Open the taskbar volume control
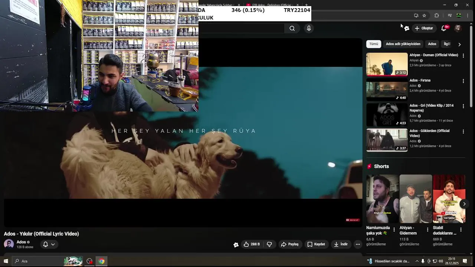This screenshot has height=267, width=475. pos(441,261)
